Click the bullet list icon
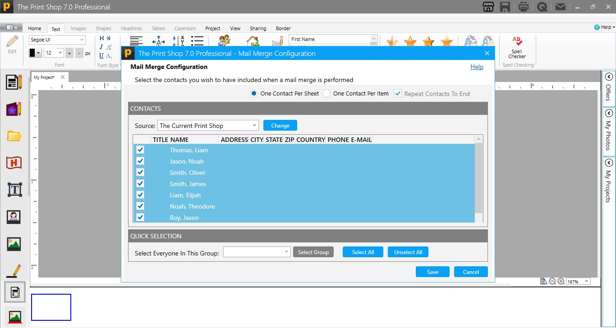The image size is (616, 328). pos(197,41)
